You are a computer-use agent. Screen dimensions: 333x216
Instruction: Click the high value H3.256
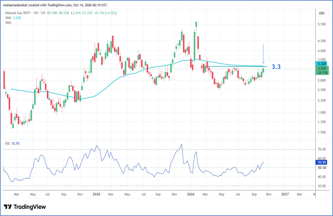(64, 13)
